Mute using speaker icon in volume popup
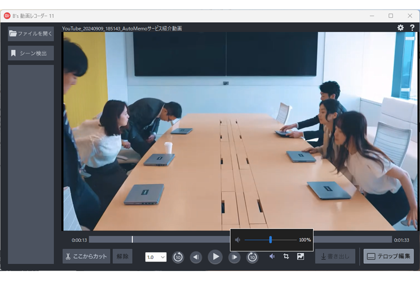Viewport: 420px width, 281px height. (x=238, y=240)
